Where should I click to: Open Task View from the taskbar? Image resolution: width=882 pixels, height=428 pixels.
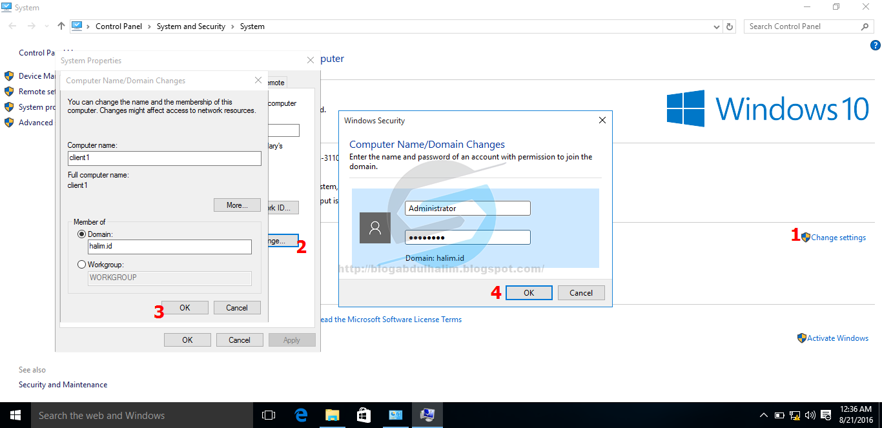(x=269, y=415)
